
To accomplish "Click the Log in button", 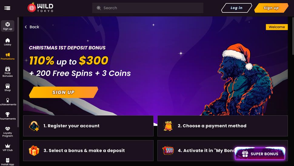I will (236, 8).
